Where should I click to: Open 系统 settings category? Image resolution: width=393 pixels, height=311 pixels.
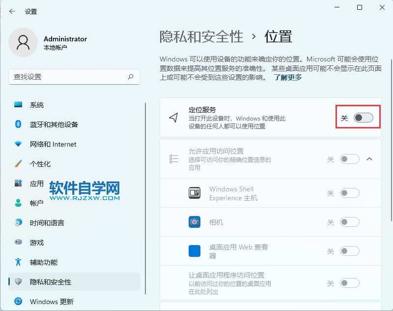click(x=37, y=105)
